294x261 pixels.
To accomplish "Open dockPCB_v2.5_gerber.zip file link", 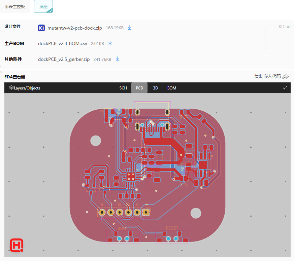I will [x=64, y=59].
